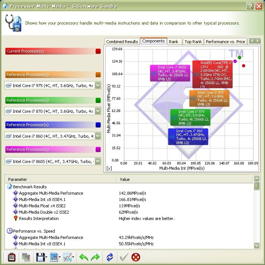Click the green Reference Processor color swatch
Screen dimensions: 265x265
tap(98, 100)
